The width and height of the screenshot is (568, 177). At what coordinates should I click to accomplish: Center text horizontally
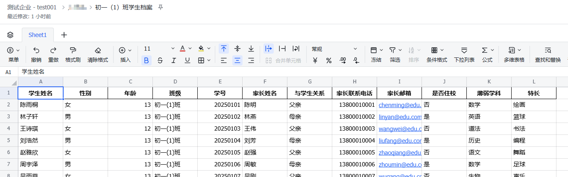coord(237,60)
